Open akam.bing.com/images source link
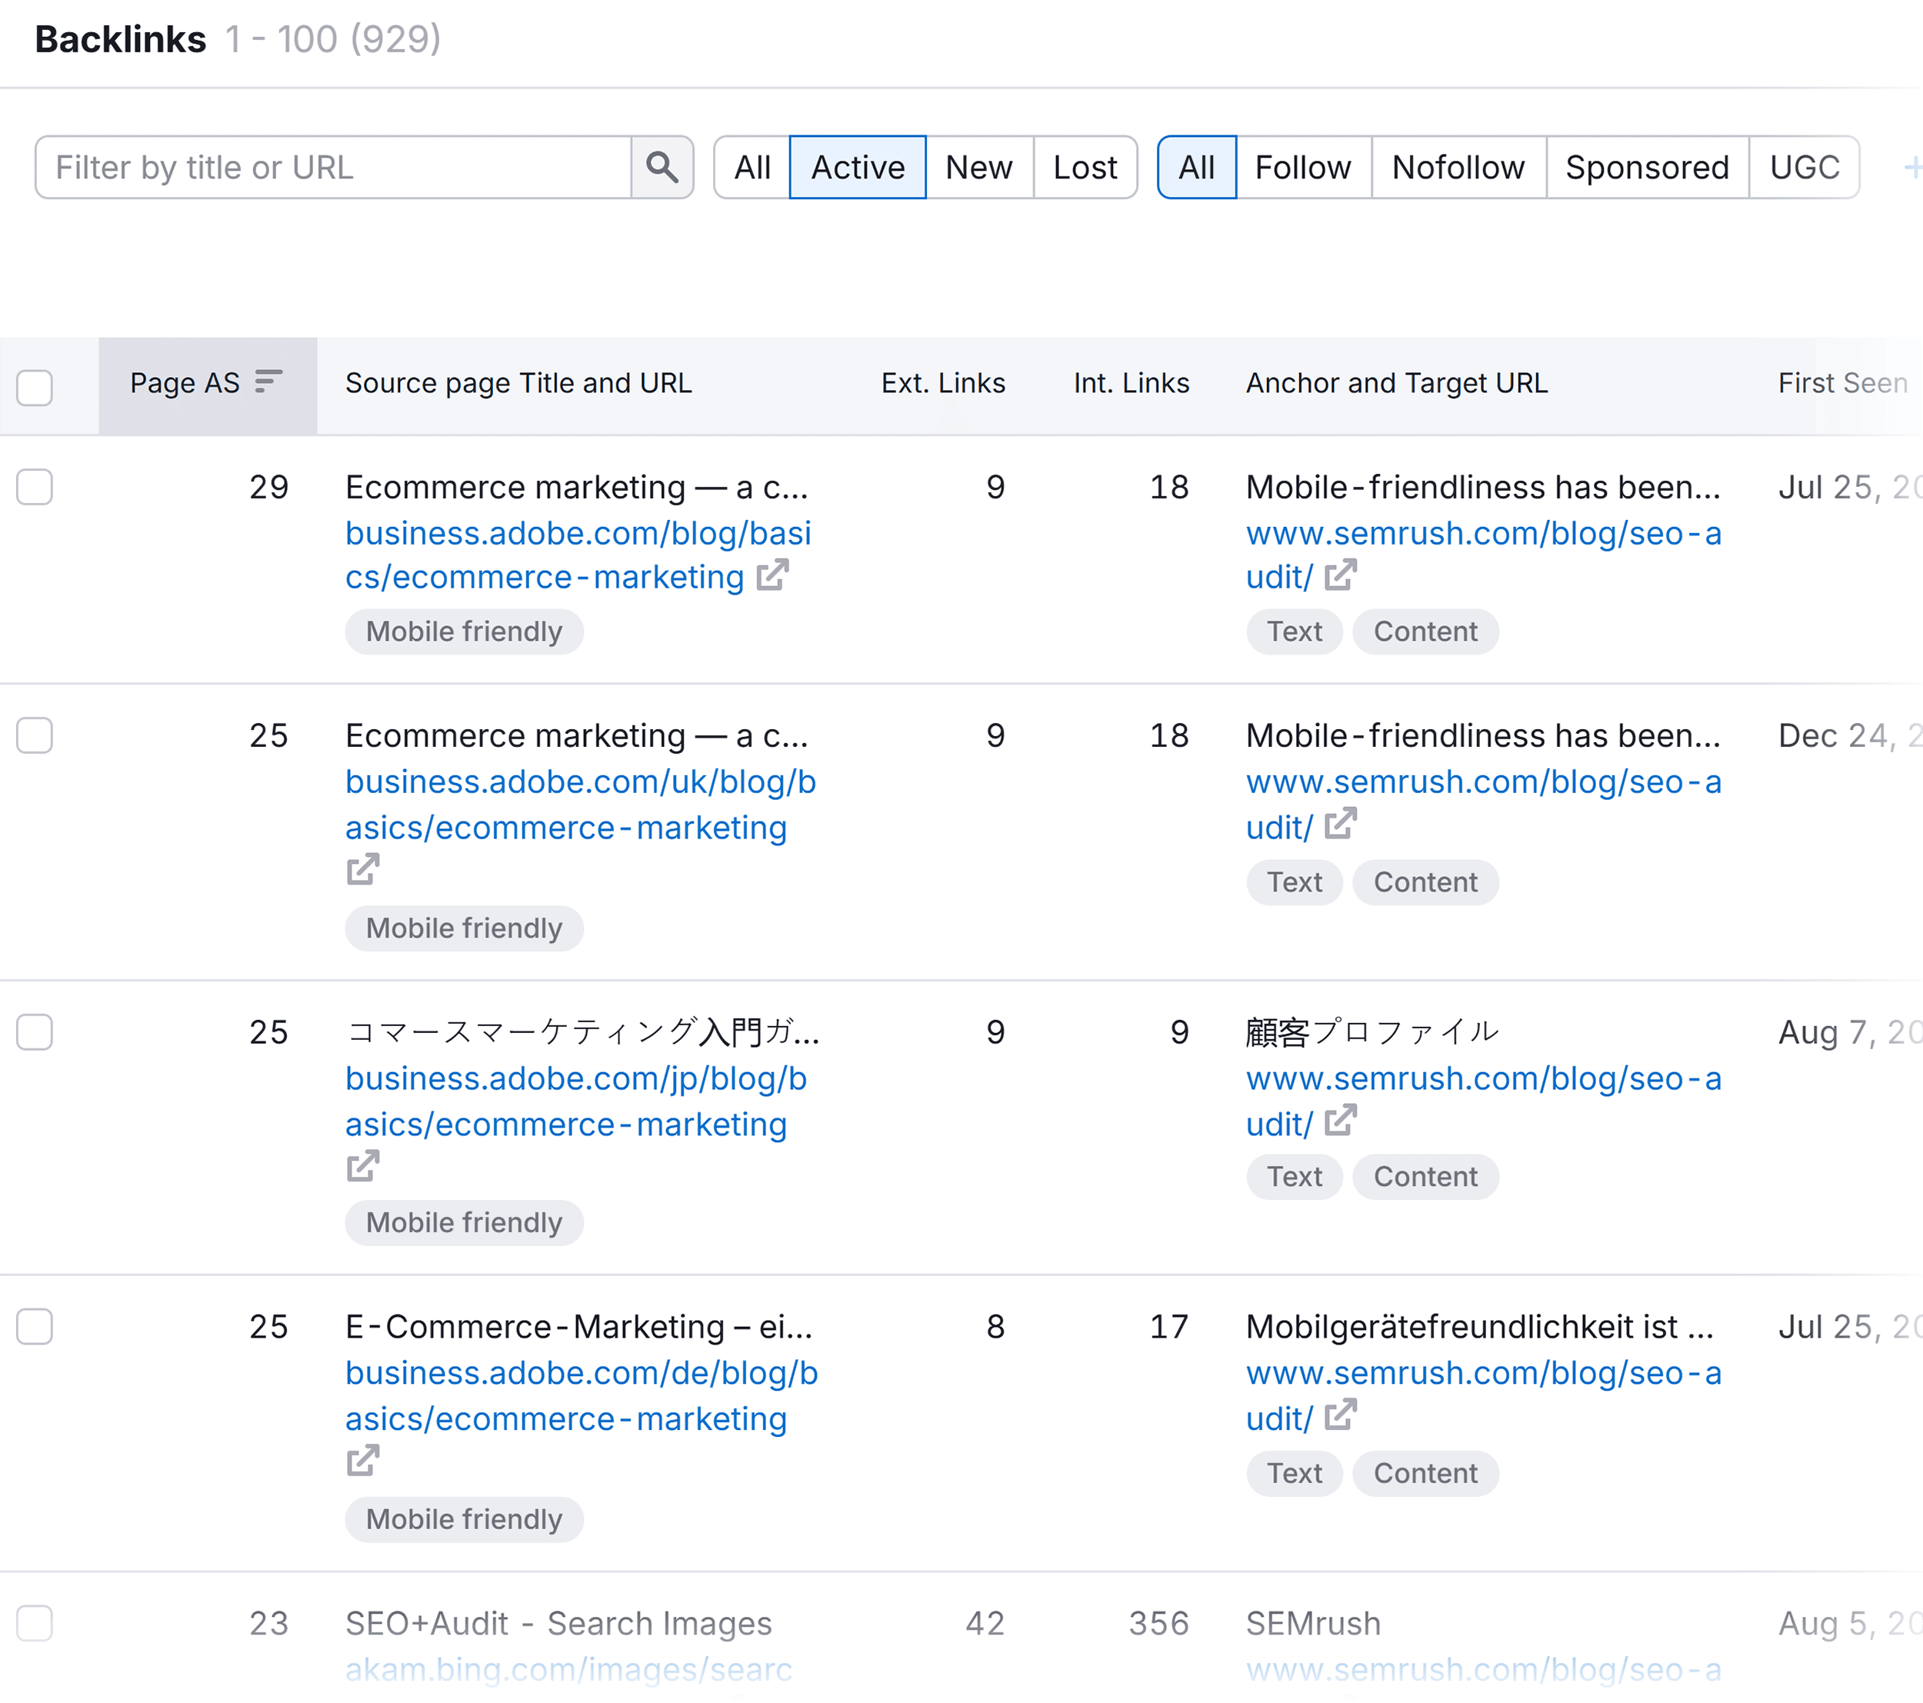The height and width of the screenshot is (1703, 1923). pos(568,1669)
